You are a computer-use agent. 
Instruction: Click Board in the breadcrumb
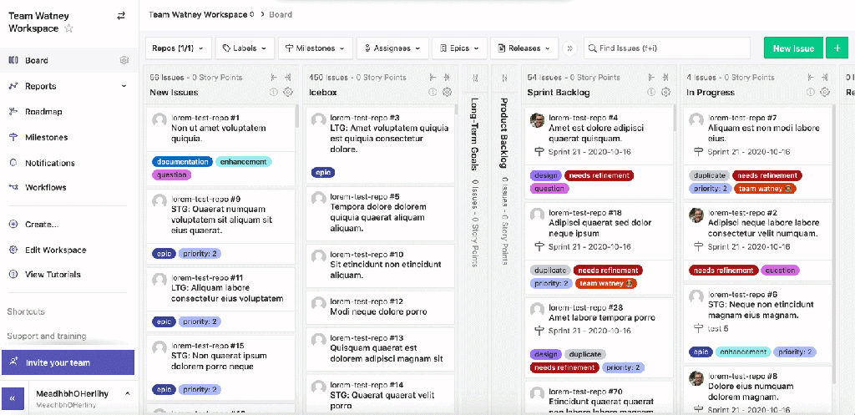[281, 15]
